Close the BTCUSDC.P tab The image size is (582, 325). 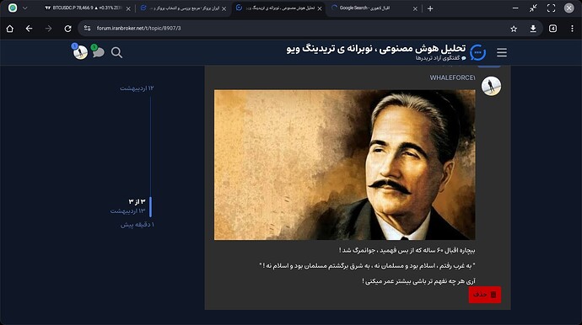click(128, 8)
